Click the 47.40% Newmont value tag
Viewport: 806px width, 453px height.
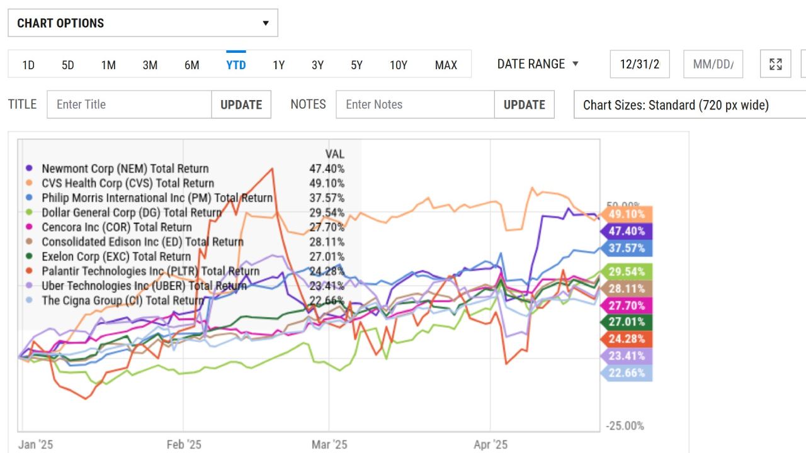[627, 231]
